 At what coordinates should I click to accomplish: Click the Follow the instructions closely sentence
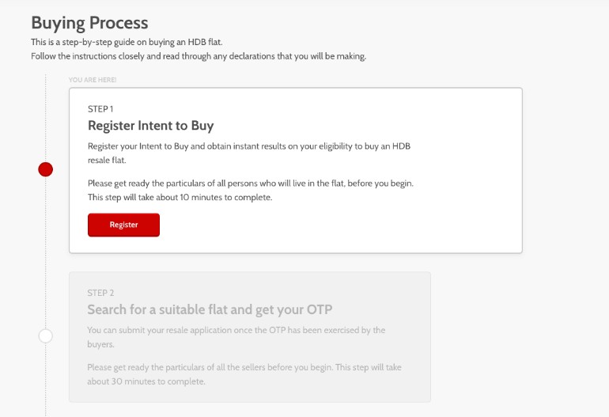pos(199,56)
